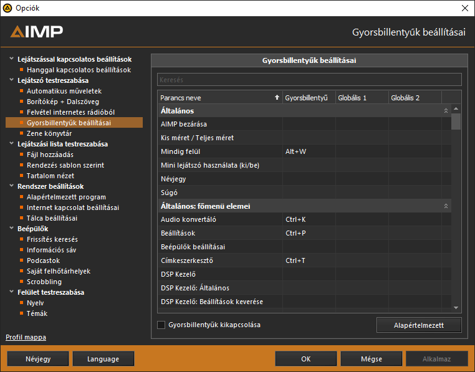Click the Alapértelmezett reset button

click(x=419, y=325)
